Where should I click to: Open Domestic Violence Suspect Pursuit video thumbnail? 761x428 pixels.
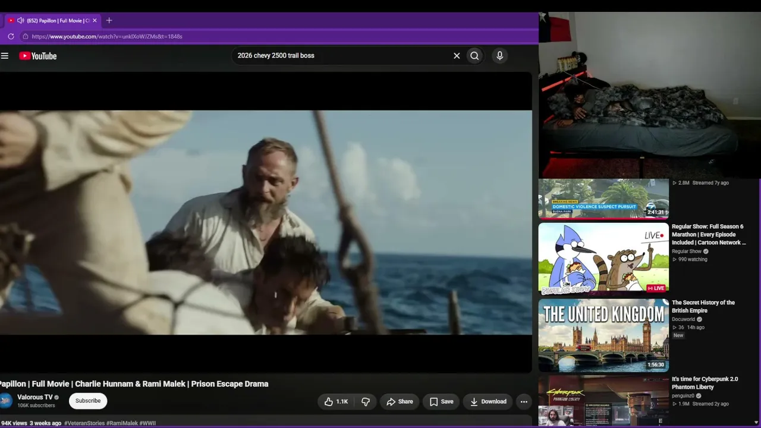tap(603, 199)
